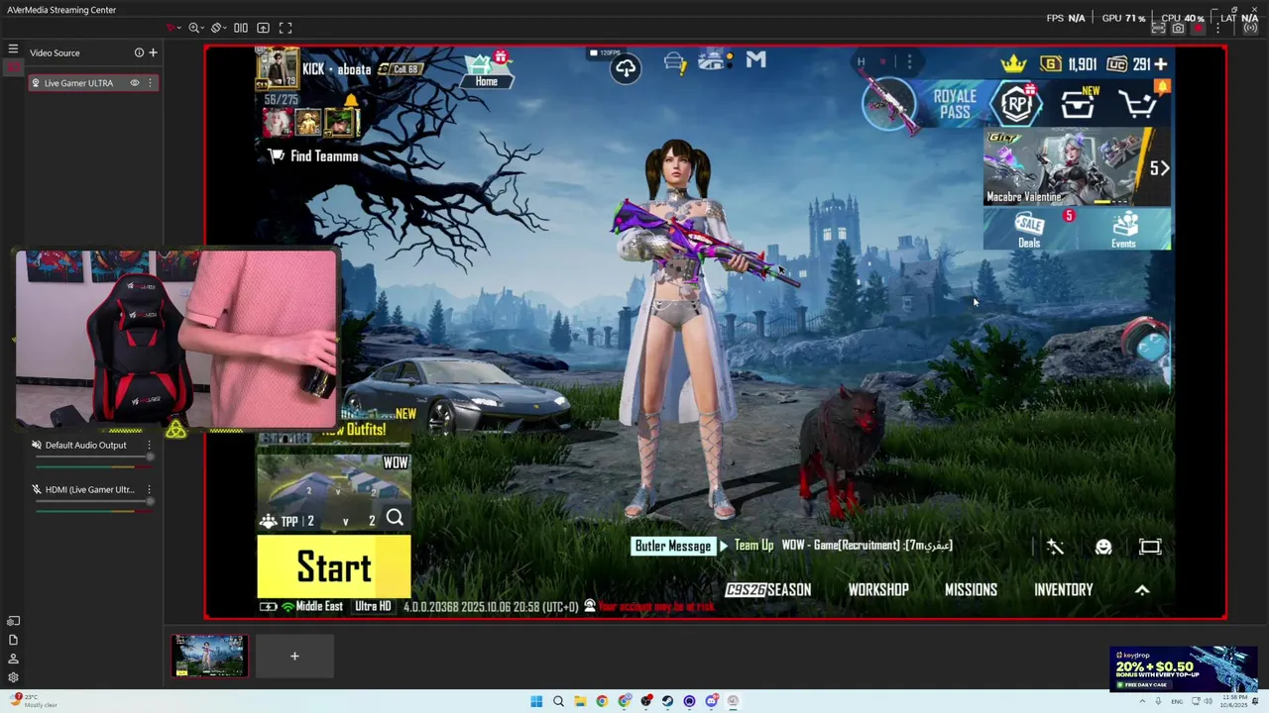
Task: Adjust the Default Audio Output volume slider
Action: pyautogui.click(x=94, y=457)
